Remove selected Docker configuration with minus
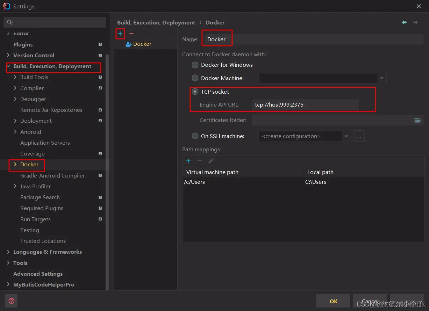Image resolution: width=429 pixels, height=311 pixels. 131,34
